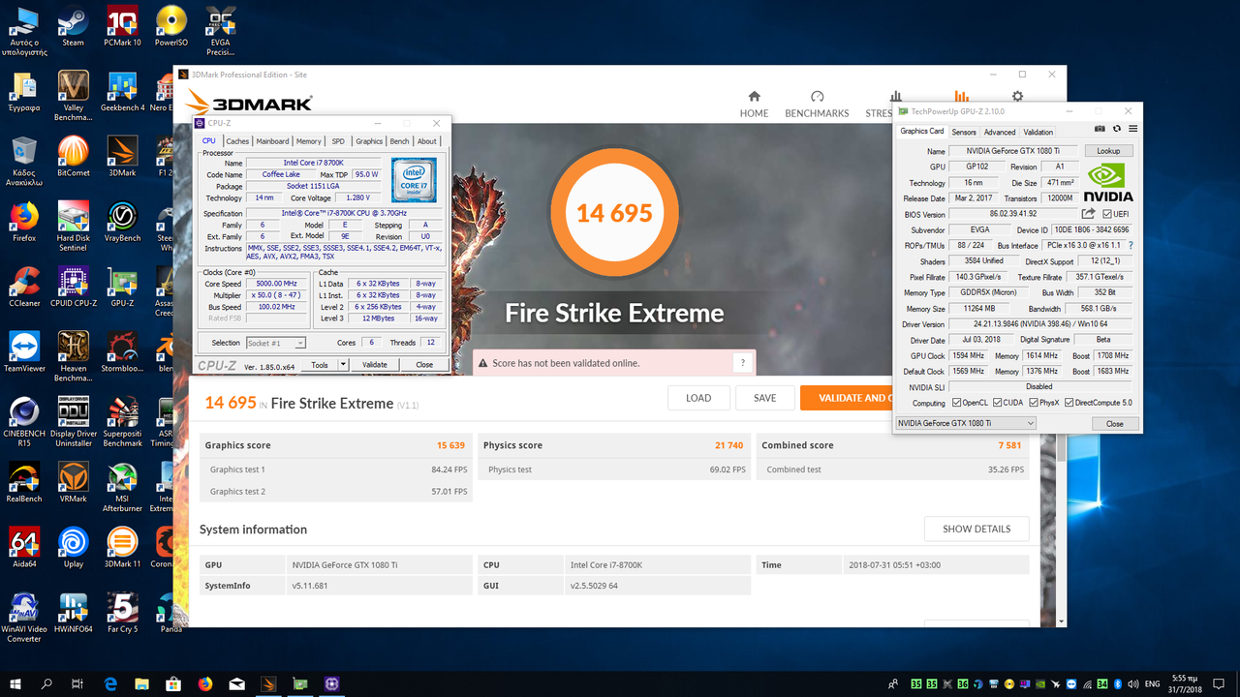This screenshot has height=697, width=1240.
Task: Open TeamViewer desktop shortcut
Action: click(x=23, y=351)
